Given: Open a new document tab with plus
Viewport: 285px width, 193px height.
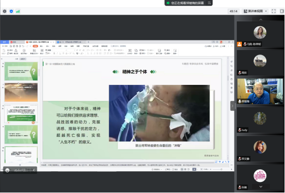Looking at the screenshot, I should (89, 42).
